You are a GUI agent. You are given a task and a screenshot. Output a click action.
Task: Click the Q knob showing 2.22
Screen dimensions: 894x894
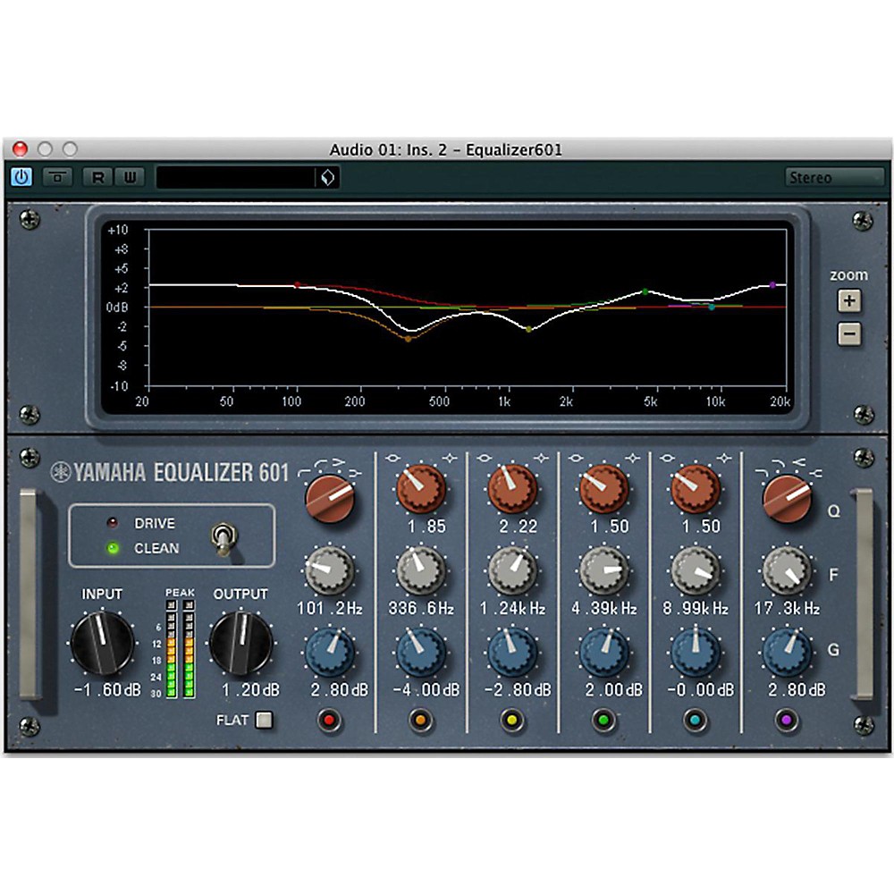512,489
